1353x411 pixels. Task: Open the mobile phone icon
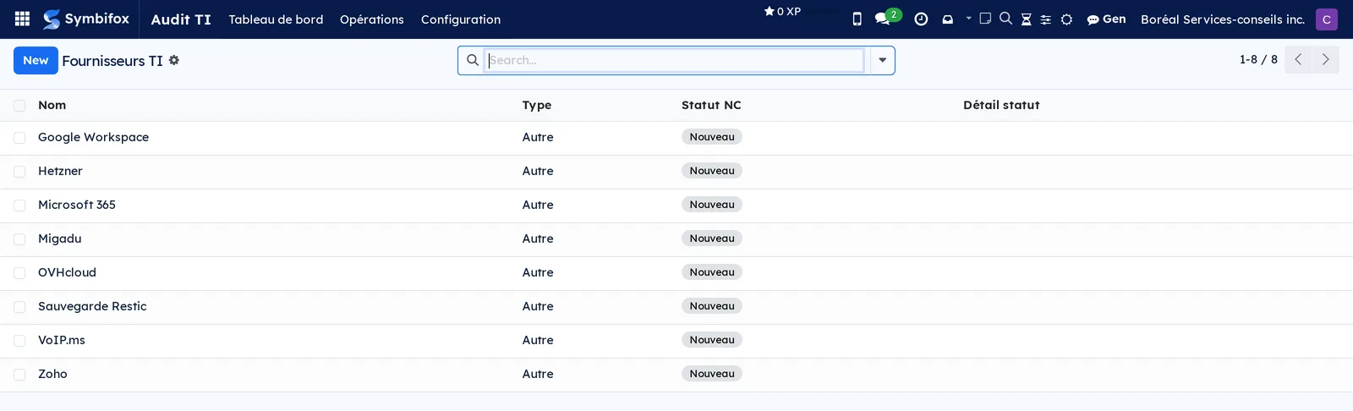[x=857, y=19]
